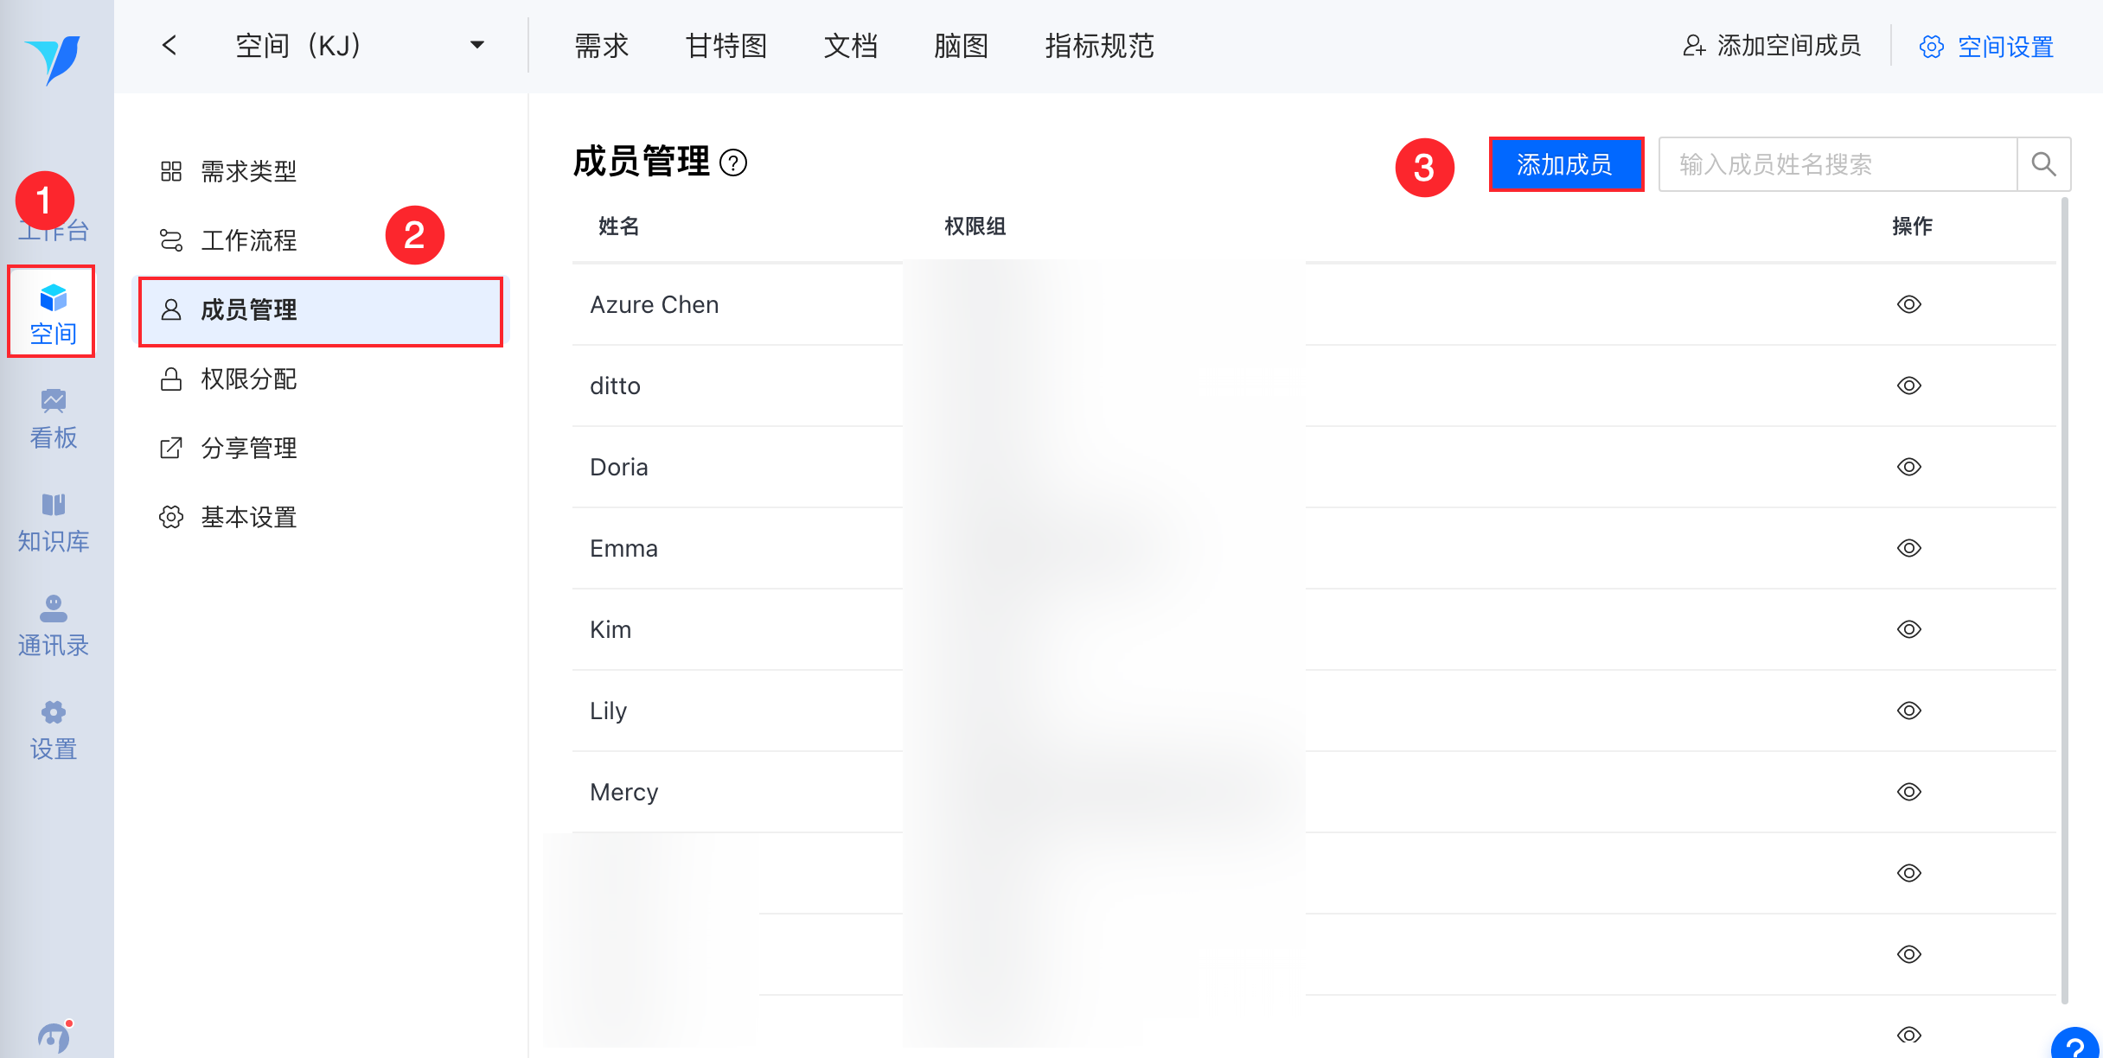Screen dimensions: 2103x1058
Task: Open the 空间 cube icon in sidebar
Action: click(53, 299)
